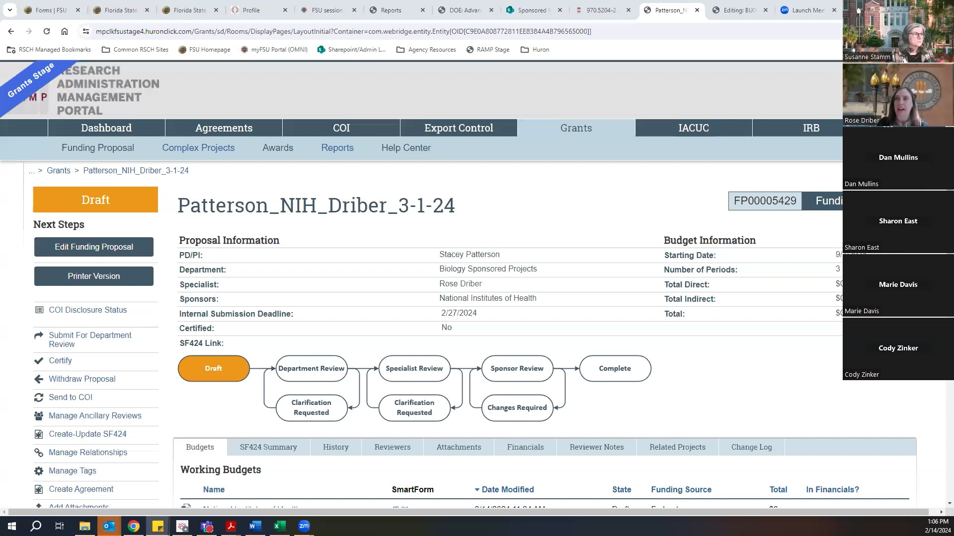
Task: Click the Withdraw Proposal back-arrow icon
Action: click(x=39, y=379)
